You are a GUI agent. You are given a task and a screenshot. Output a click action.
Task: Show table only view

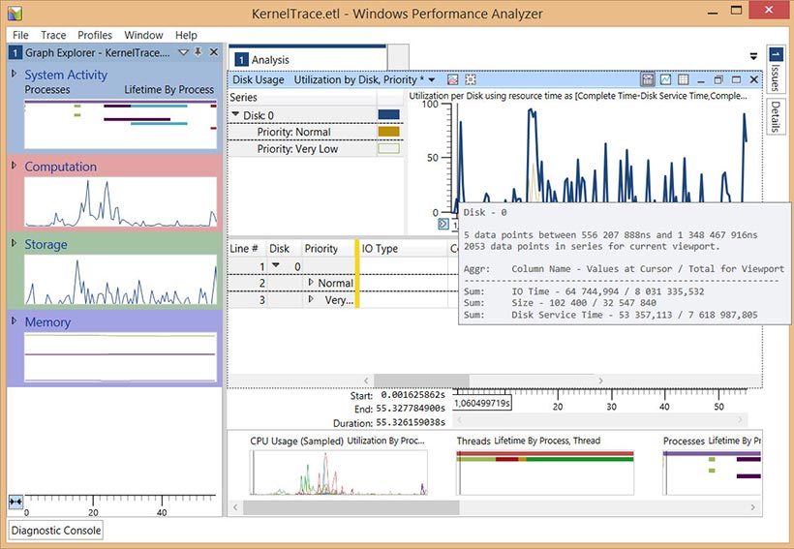683,79
